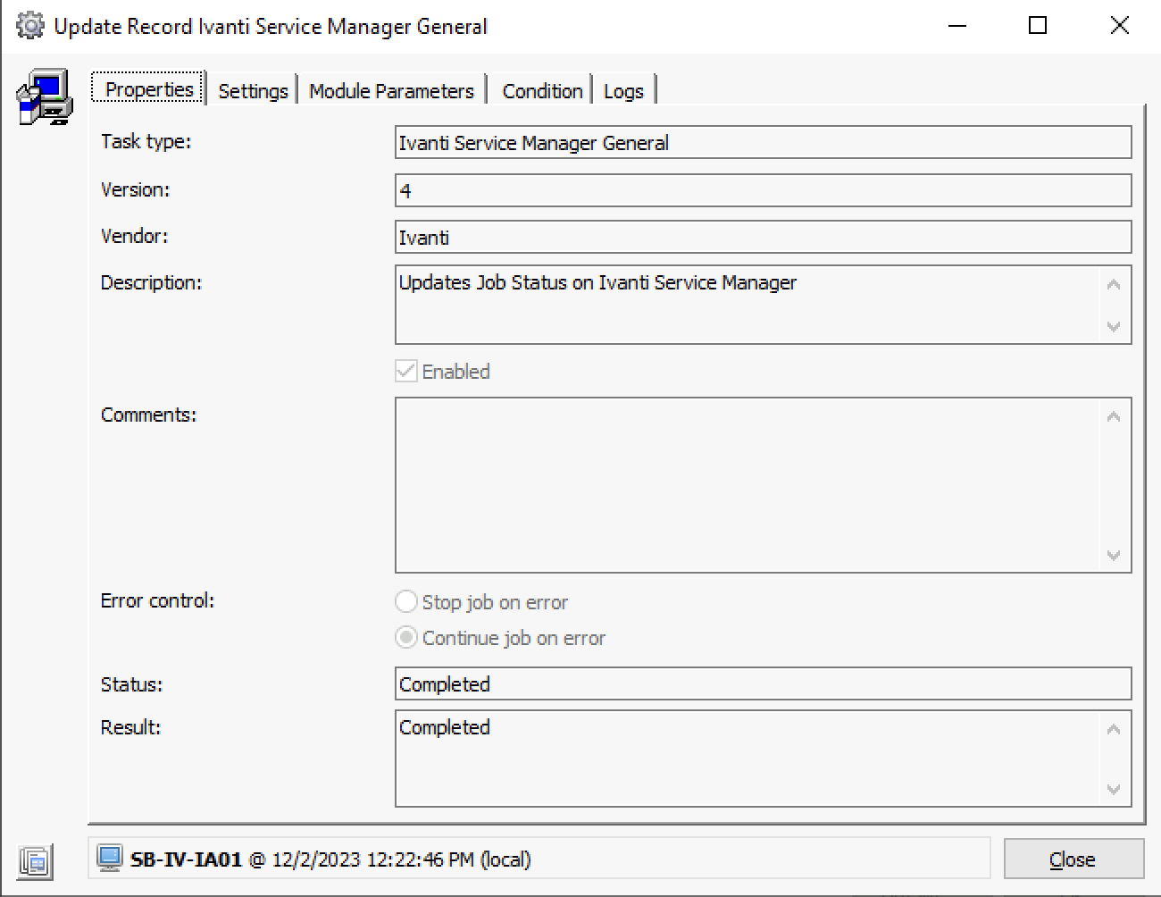Click the Version field showing 4
The height and width of the screenshot is (897, 1161).
(x=764, y=190)
